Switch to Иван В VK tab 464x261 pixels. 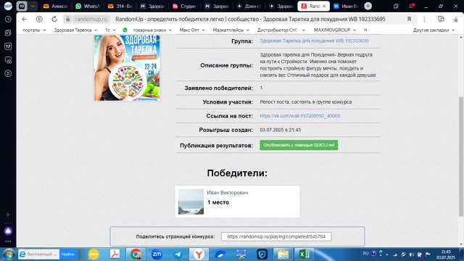[345, 6]
